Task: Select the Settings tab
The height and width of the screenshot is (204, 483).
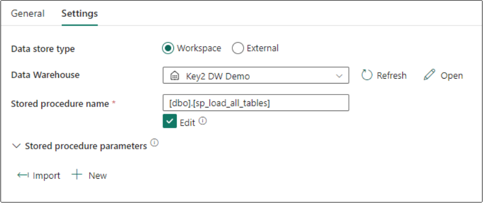Action: [x=79, y=13]
